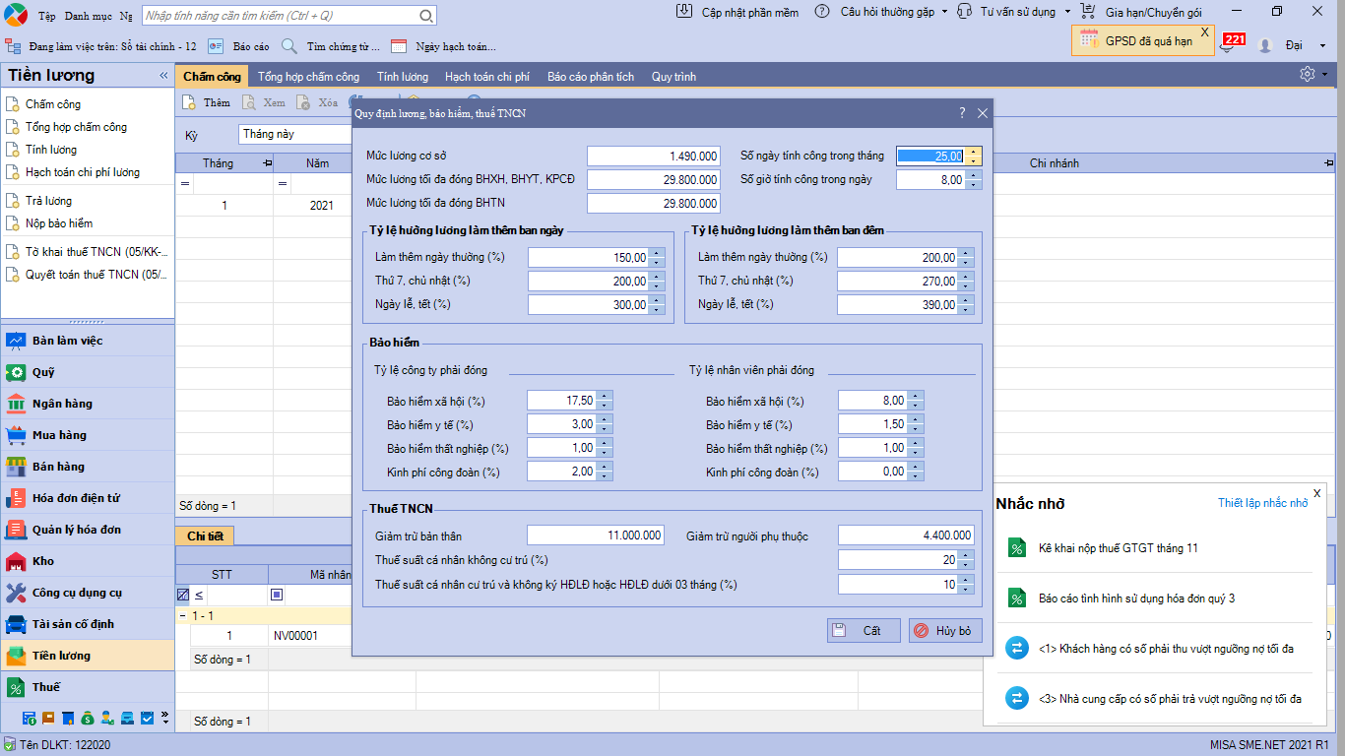1345x756 pixels.
Task: Open the Kho warehouse module
Action: pyautogui.click(x=88, y=561)
